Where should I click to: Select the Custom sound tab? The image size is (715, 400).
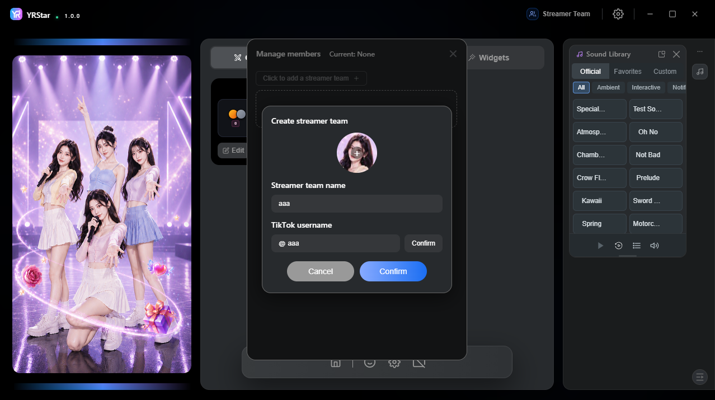[x=665, y=71]
